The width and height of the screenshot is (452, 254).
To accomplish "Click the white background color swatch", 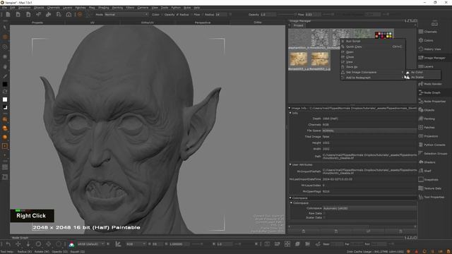I will coord(5,99).
